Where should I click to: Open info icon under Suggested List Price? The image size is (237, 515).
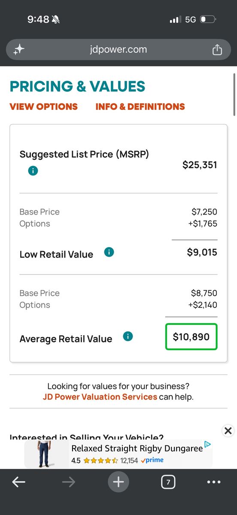pos(33,170)
